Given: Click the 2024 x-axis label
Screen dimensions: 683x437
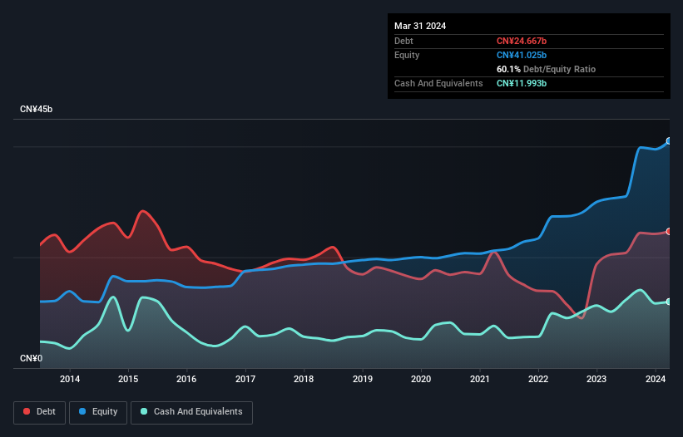Looking at the screenshot, I should tap(656, 379).
